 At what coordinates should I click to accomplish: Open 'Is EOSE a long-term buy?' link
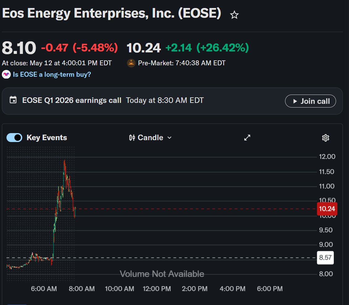52,74
